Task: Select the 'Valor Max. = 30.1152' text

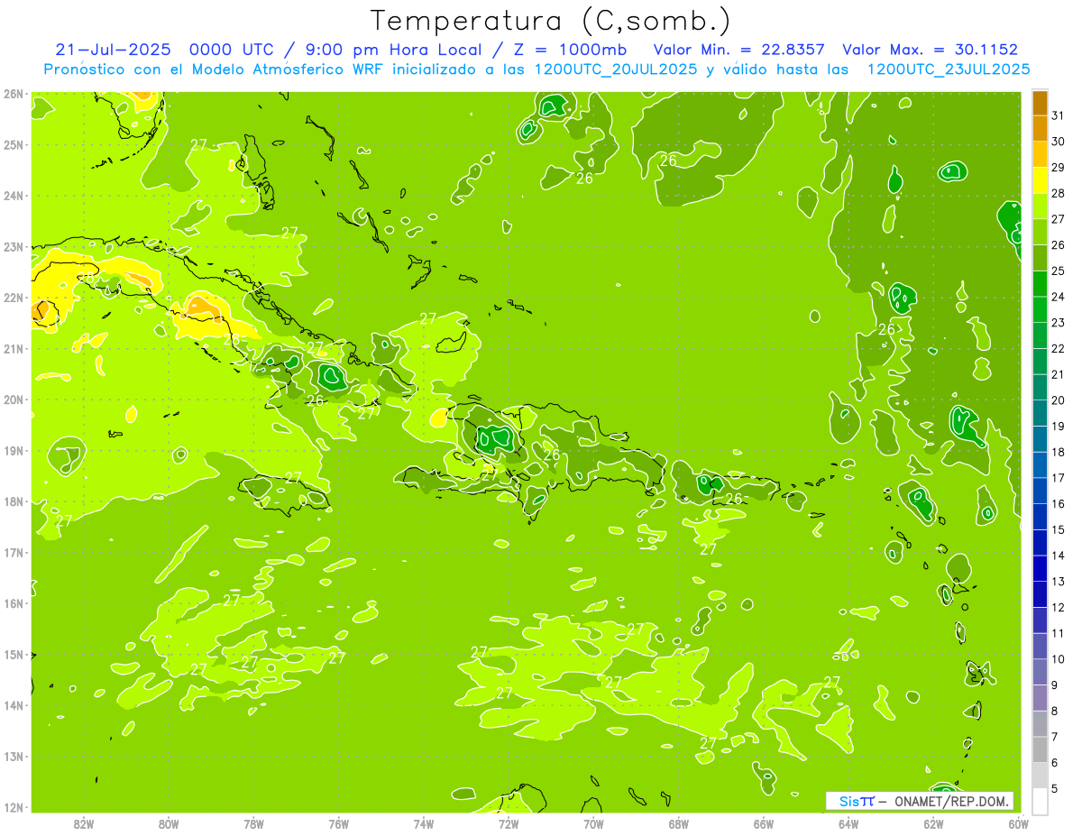Action: click(x=930, y=50)
